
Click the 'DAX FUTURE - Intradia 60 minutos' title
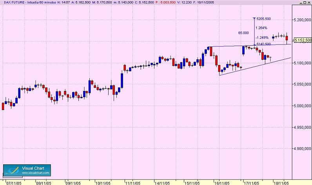(x=30, y=2)
